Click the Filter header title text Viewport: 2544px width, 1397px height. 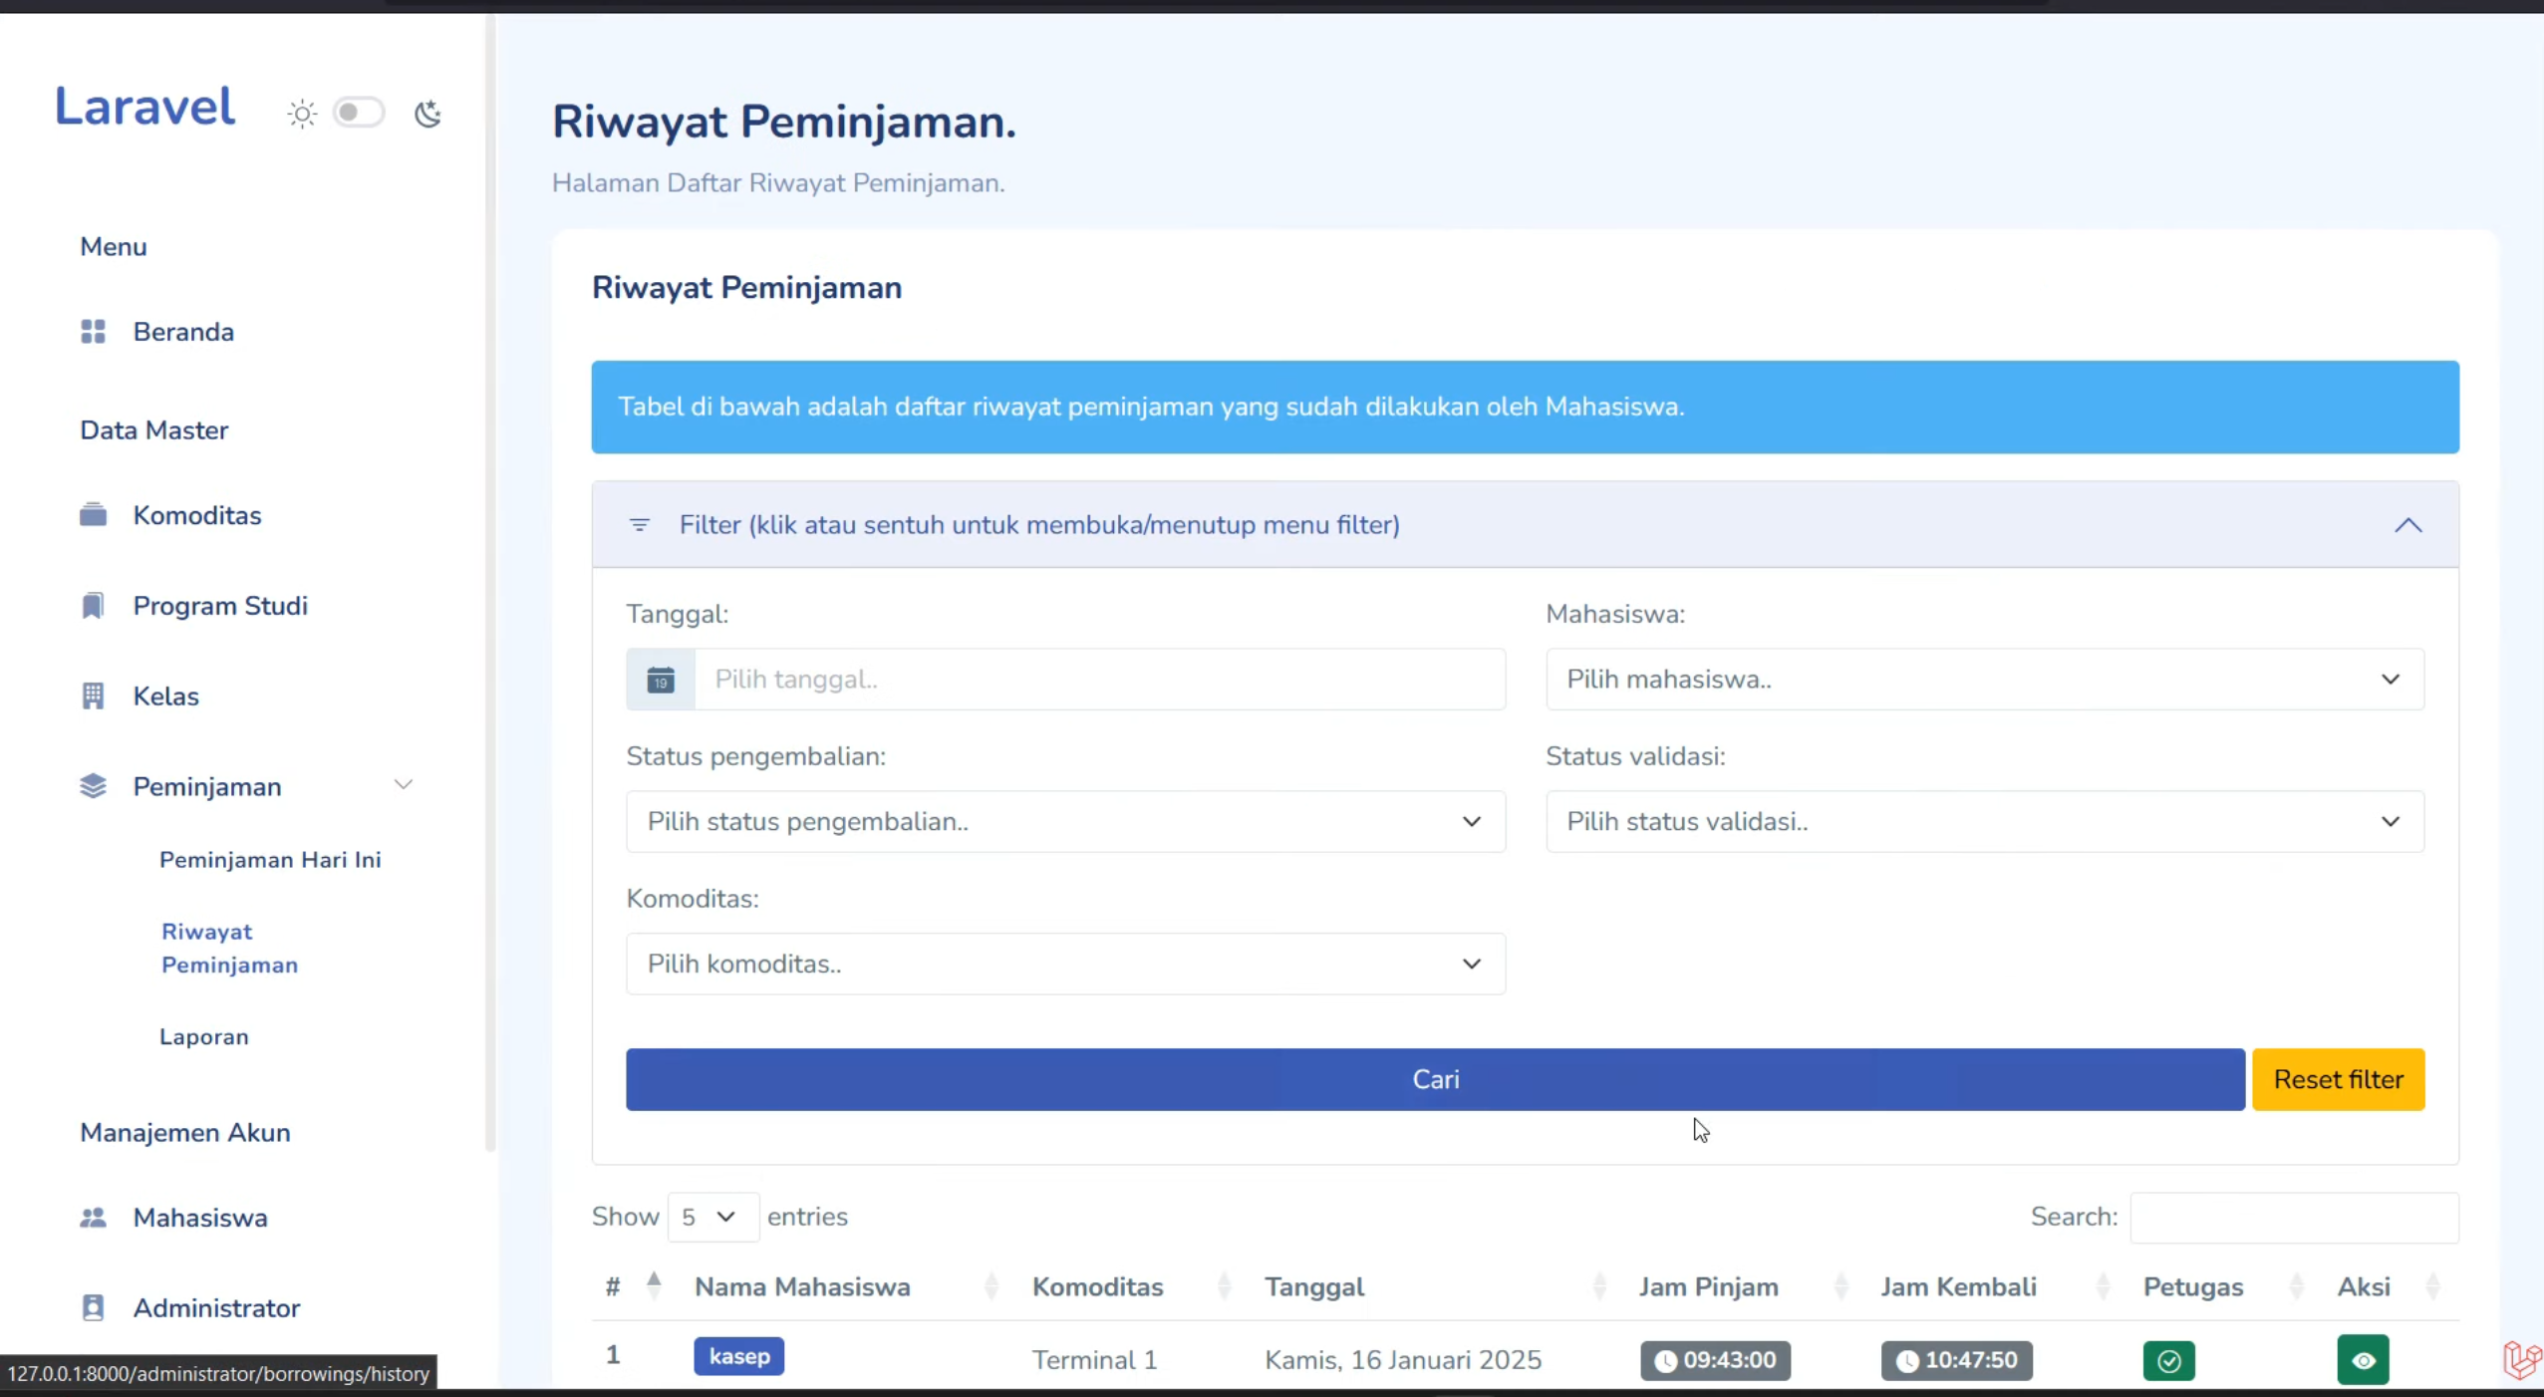tap(1039, 525)
